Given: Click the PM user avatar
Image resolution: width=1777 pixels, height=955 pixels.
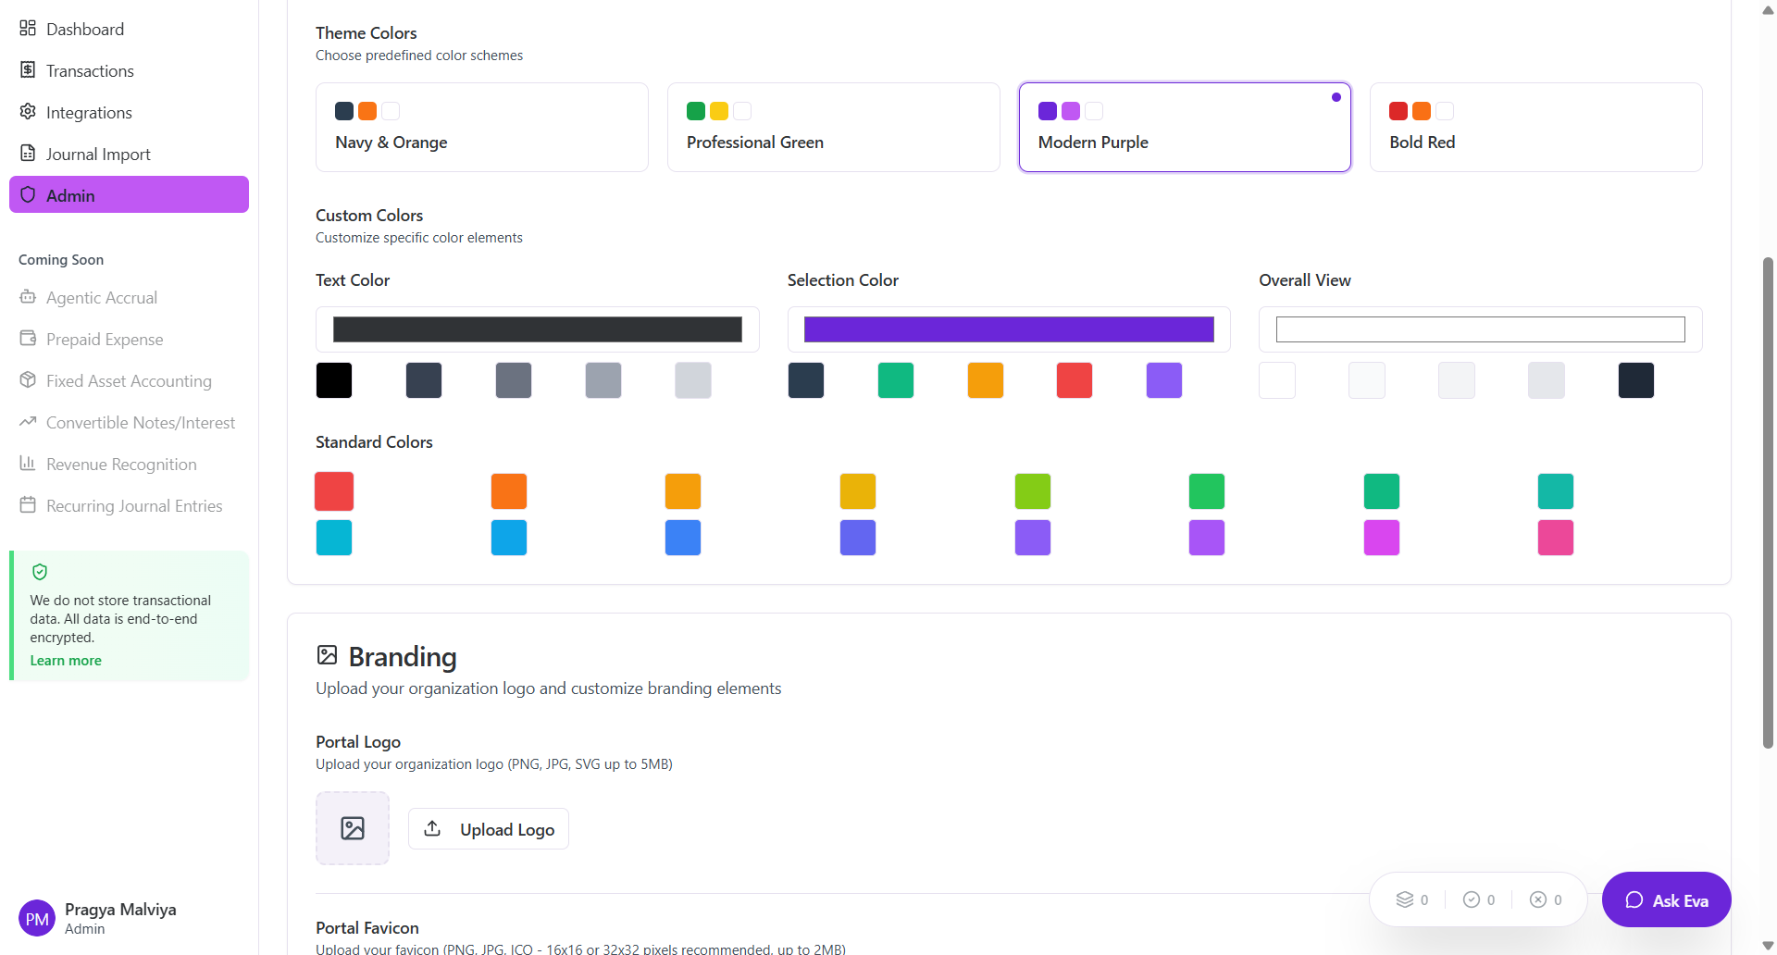Looking at the screenshot, I should pos(37,918).
